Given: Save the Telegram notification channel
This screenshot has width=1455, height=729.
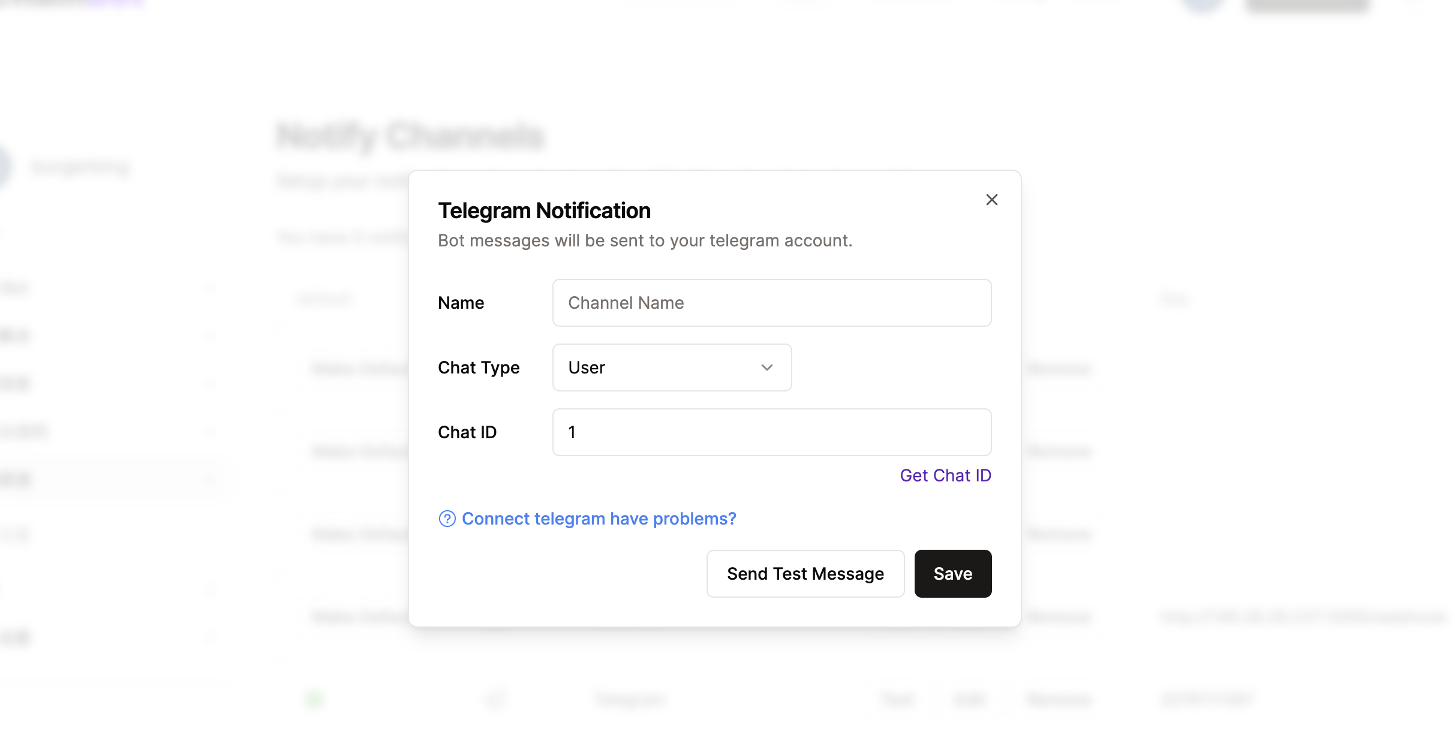Looking at the screenshot, I should point(952,574).
